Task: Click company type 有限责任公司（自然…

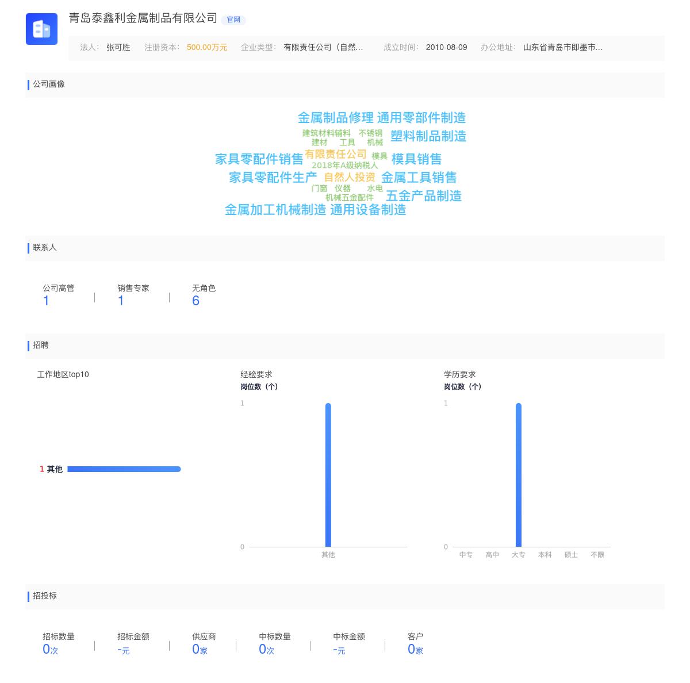Action: pyautogui.click(x=323, y=47)
